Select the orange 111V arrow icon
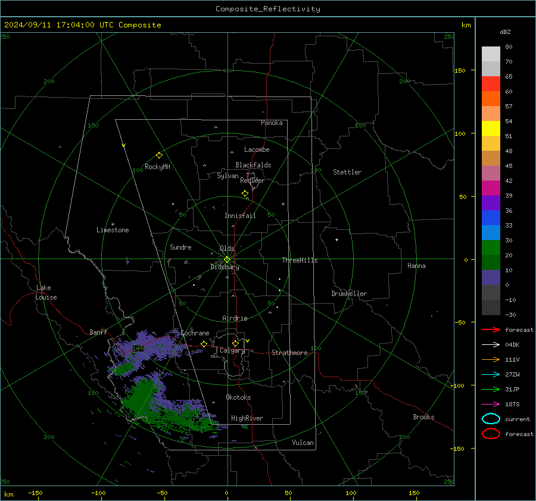The width and height of the screenshot is (536, 501). [491, 359]
